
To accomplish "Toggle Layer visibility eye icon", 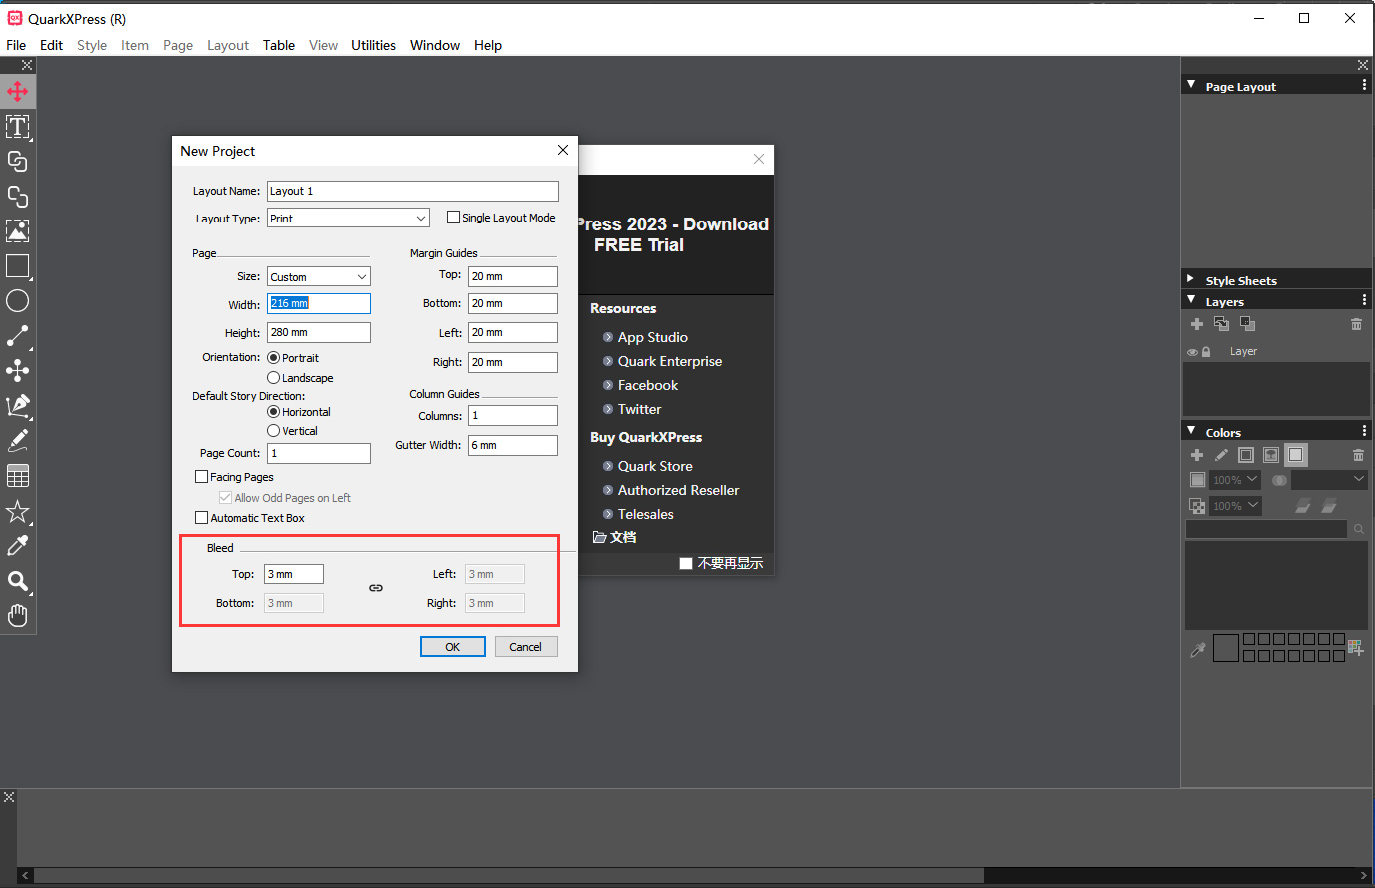I will (x=1192, y=352).
